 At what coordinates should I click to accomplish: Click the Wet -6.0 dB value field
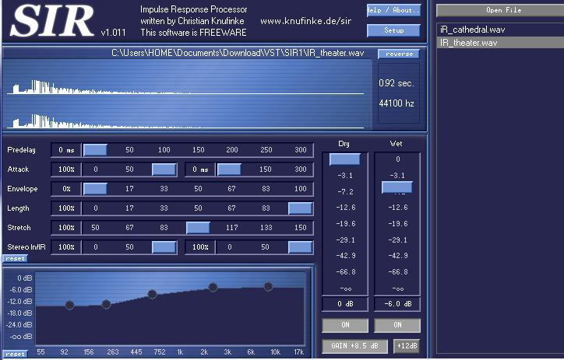[x=397, y=304]
